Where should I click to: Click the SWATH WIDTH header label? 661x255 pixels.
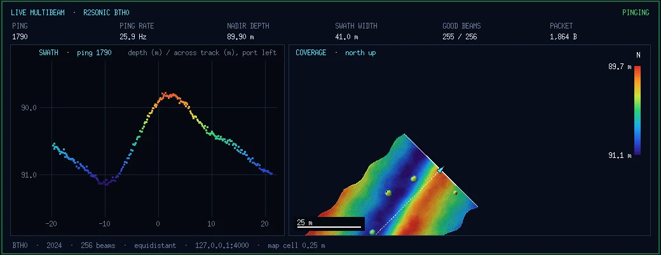coord(356,26)
